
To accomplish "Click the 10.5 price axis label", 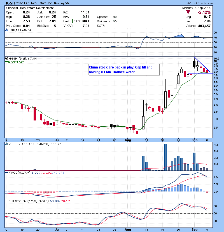I will point(216,59).
